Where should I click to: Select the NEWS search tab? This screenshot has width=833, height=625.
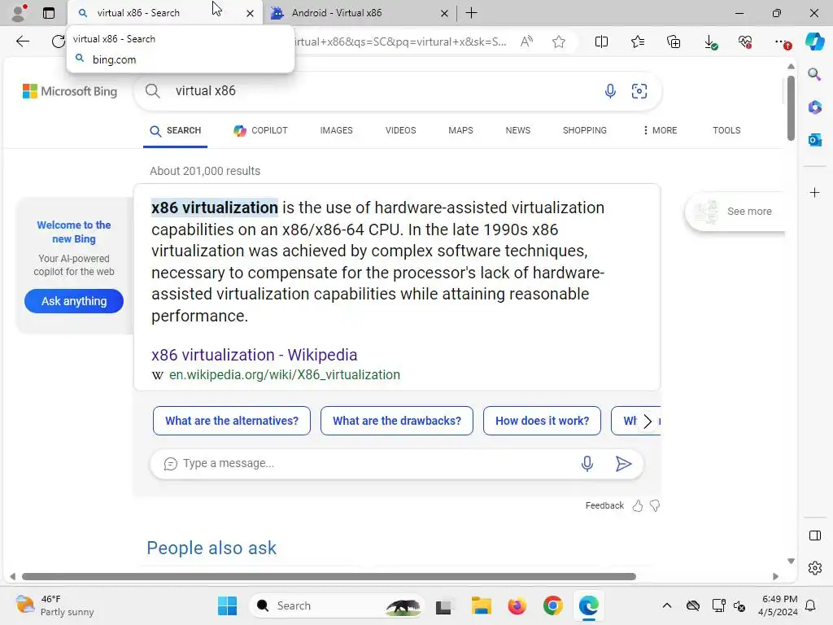click(518, 131)
